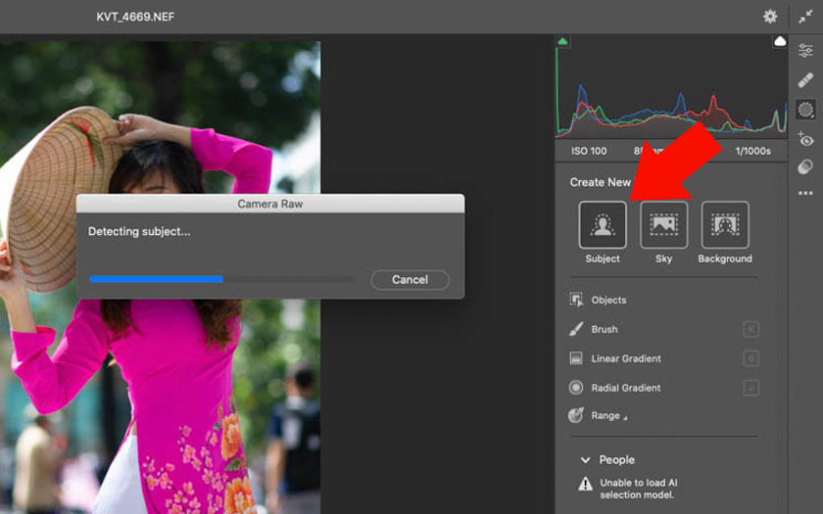
Task: Open the three-dot more options menu
Action: 805,194
